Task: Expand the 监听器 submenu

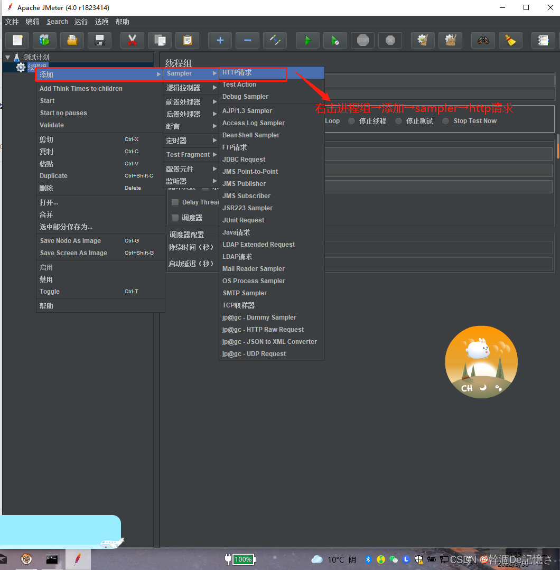Action: [191, 181]
